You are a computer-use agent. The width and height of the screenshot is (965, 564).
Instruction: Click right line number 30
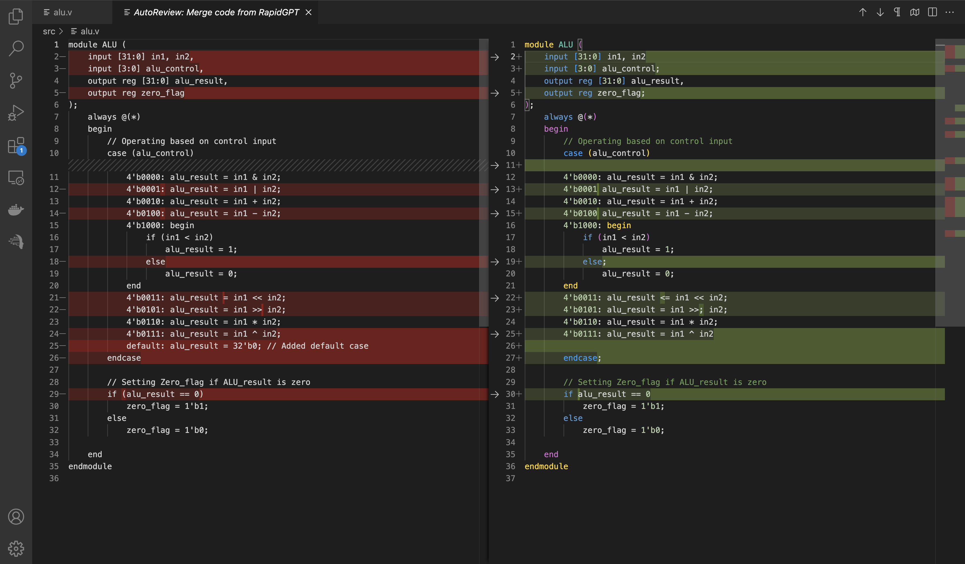coord(510,394)
